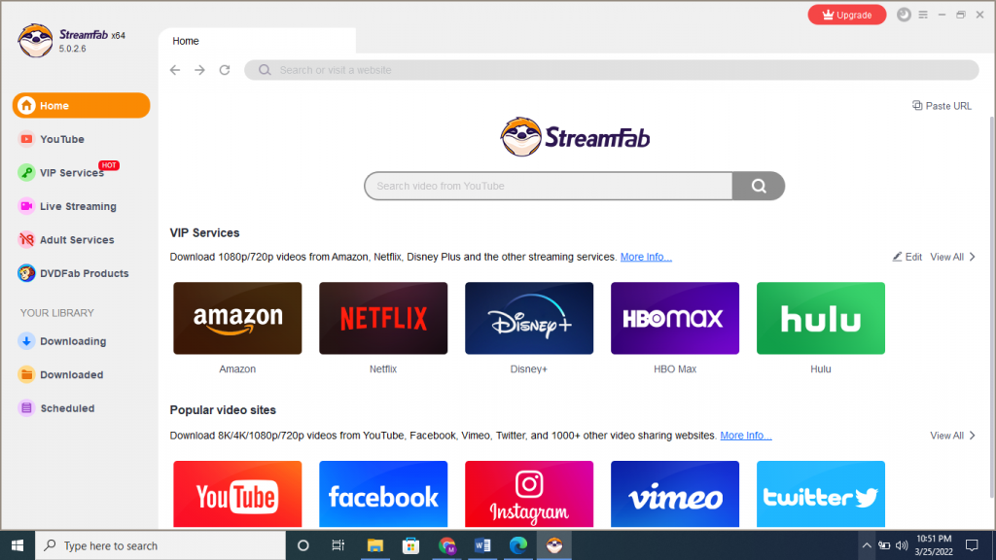This screenshot has height=560, width=996.
Task: Open VIP Services in sidebar
Action: (x=71, y=173)
